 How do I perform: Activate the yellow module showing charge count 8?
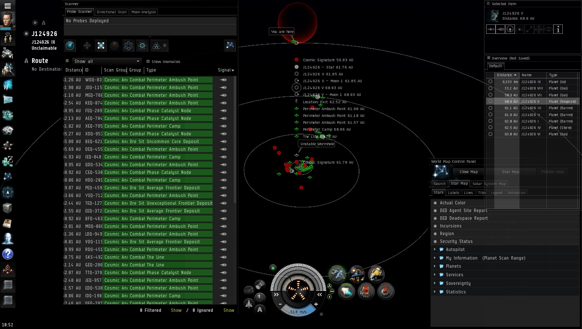(376, 274)
